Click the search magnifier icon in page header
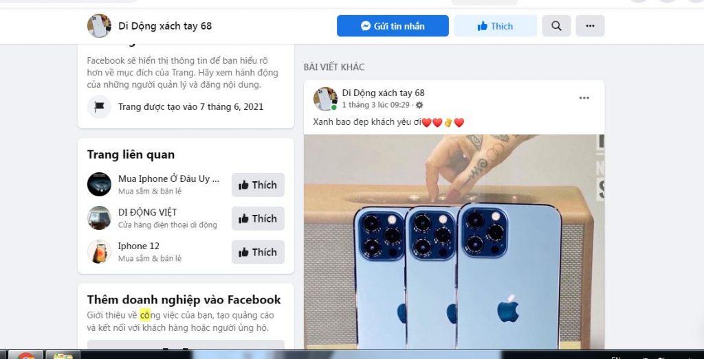Viewport: 704px width, 359px height. pos(556,26)
